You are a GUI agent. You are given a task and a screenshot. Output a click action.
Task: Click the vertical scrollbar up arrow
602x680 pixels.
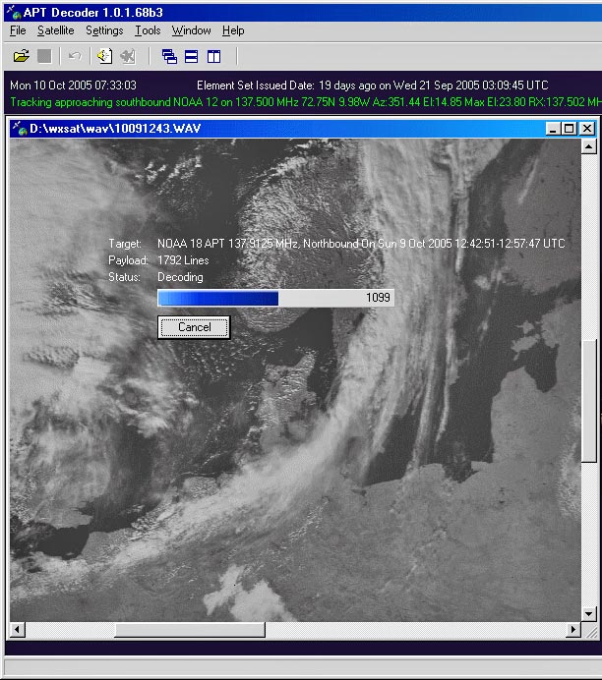point(588,146)
